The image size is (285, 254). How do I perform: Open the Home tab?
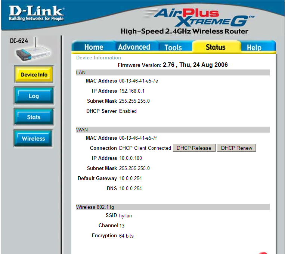click(x=94, y=47)
